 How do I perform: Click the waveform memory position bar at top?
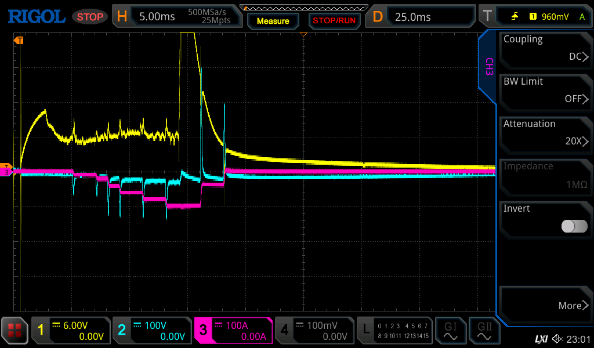pyautogui.click(x=303, y=8)
